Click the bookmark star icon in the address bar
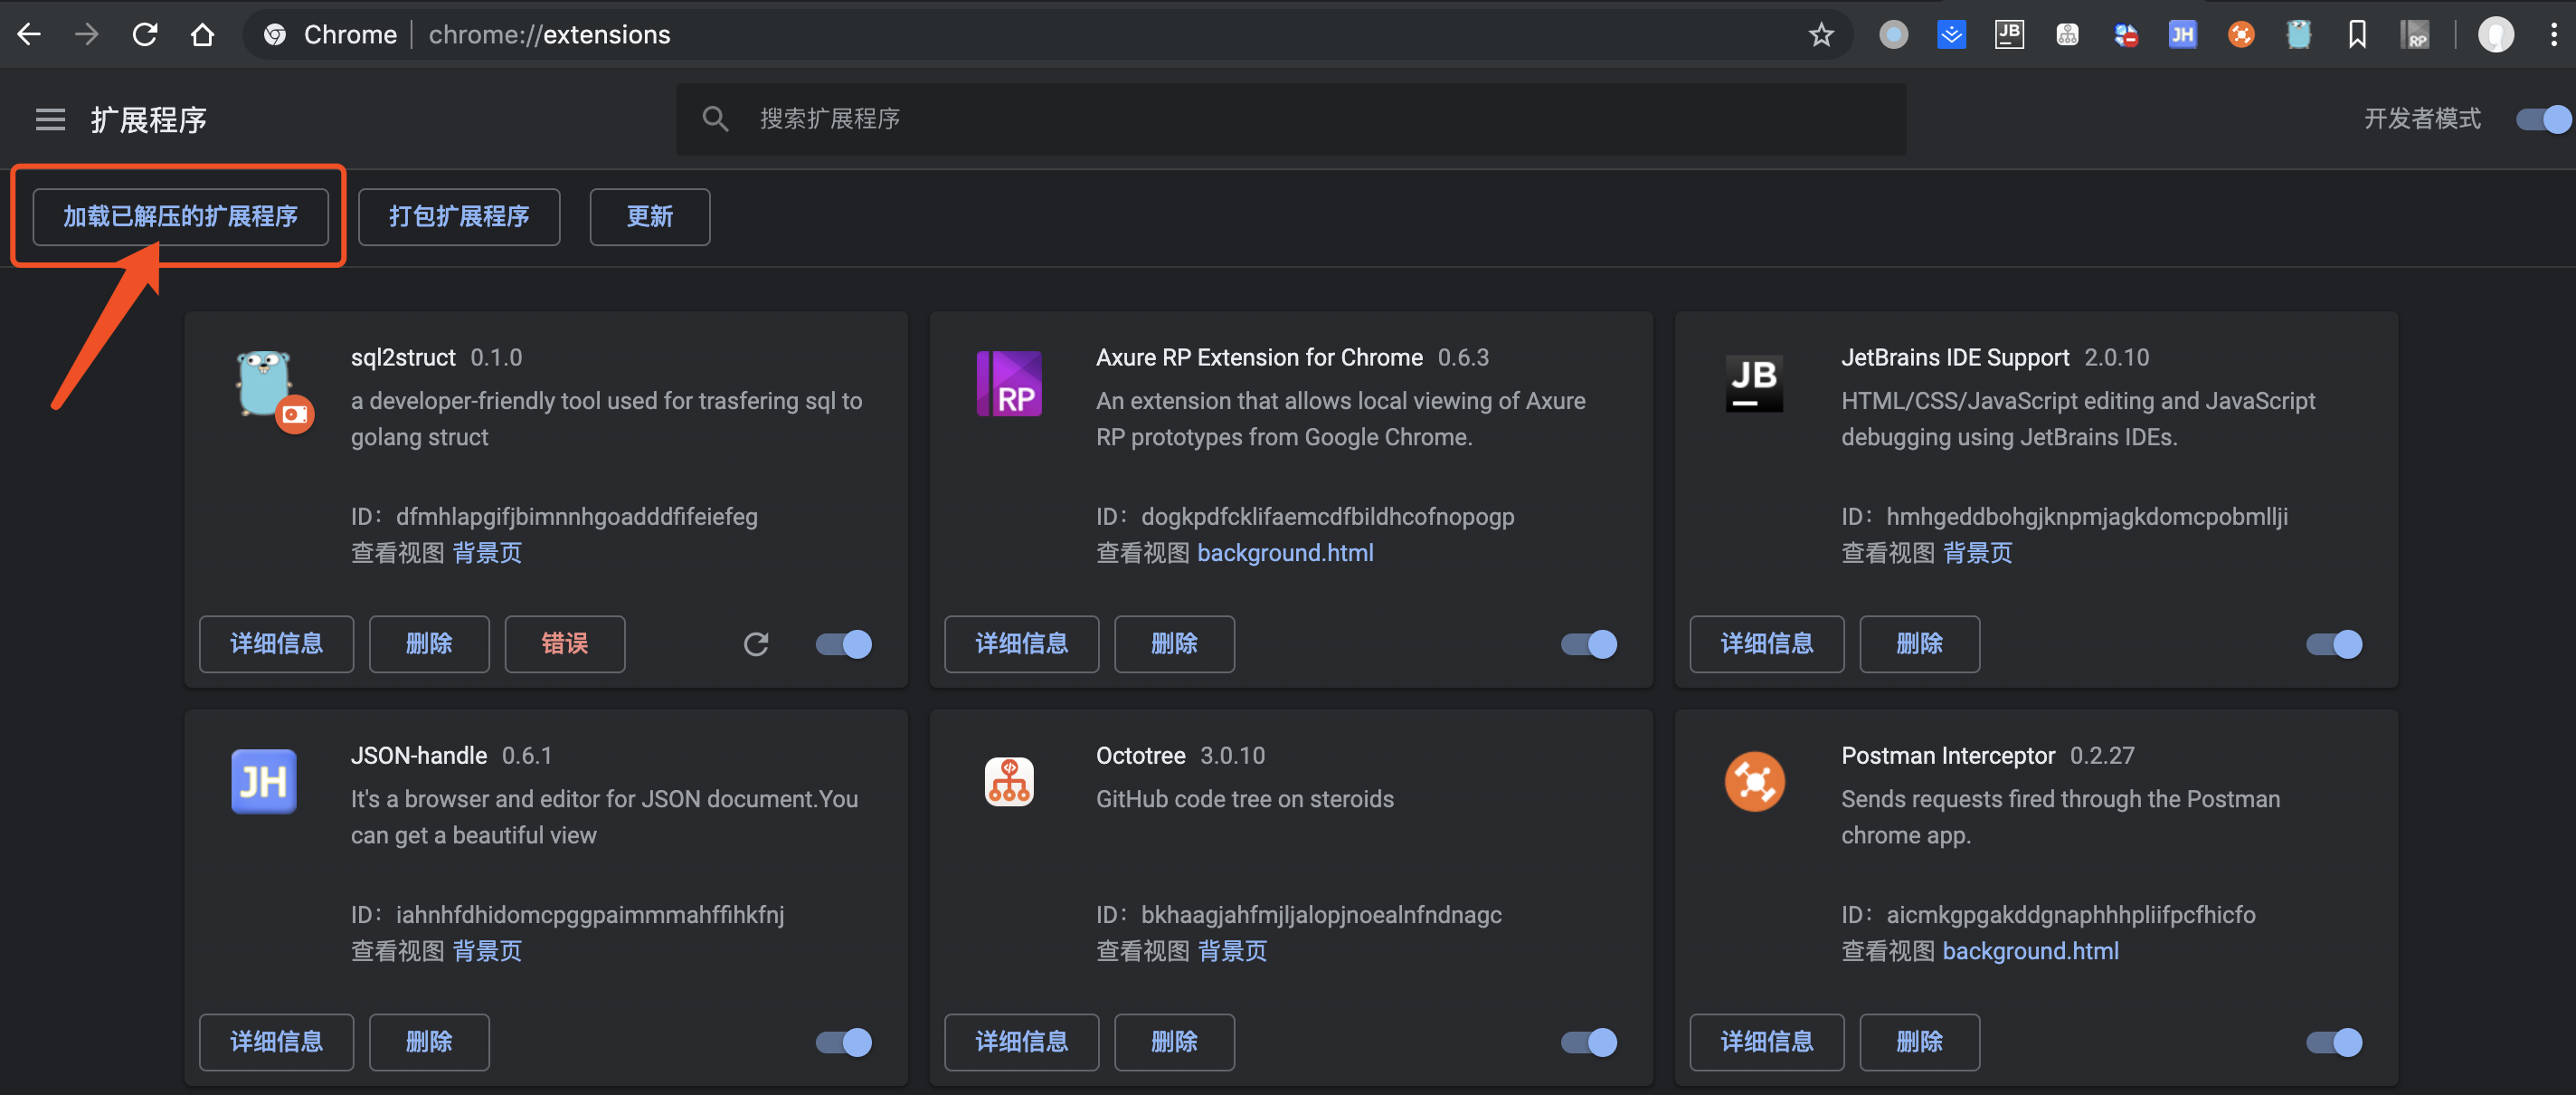 click(x=1821, y=35)
